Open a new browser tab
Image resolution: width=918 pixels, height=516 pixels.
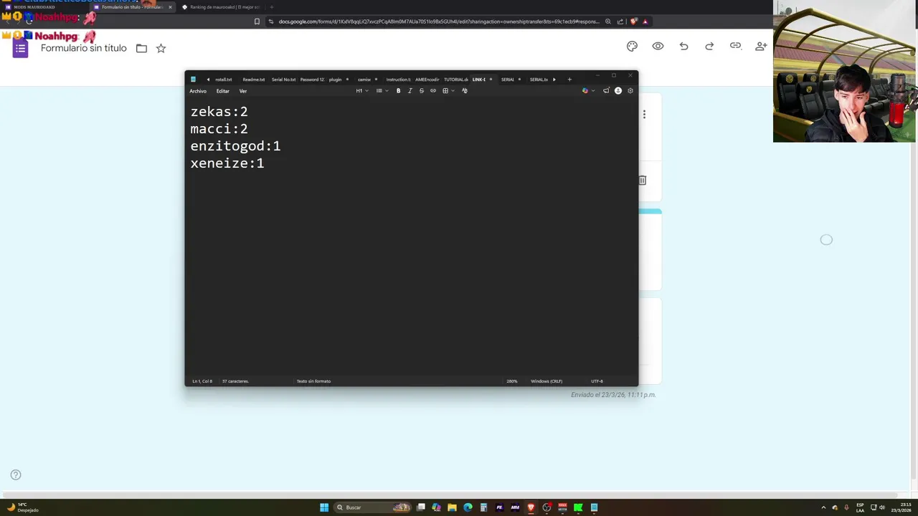pyautogui.click(x=271, y=7)
